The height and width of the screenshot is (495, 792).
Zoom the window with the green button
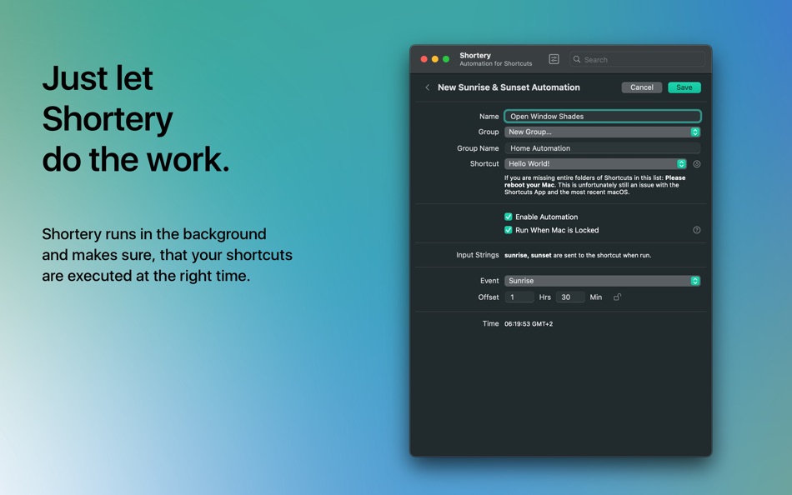[446, 59]
